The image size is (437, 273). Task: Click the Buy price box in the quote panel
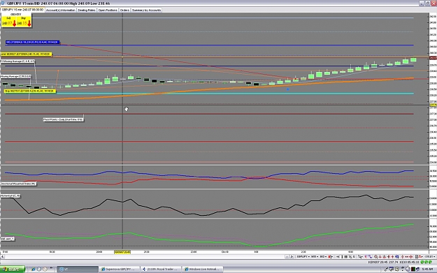(x=23, y=22)
